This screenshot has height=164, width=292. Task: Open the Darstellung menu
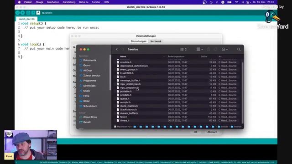[69, 2]
